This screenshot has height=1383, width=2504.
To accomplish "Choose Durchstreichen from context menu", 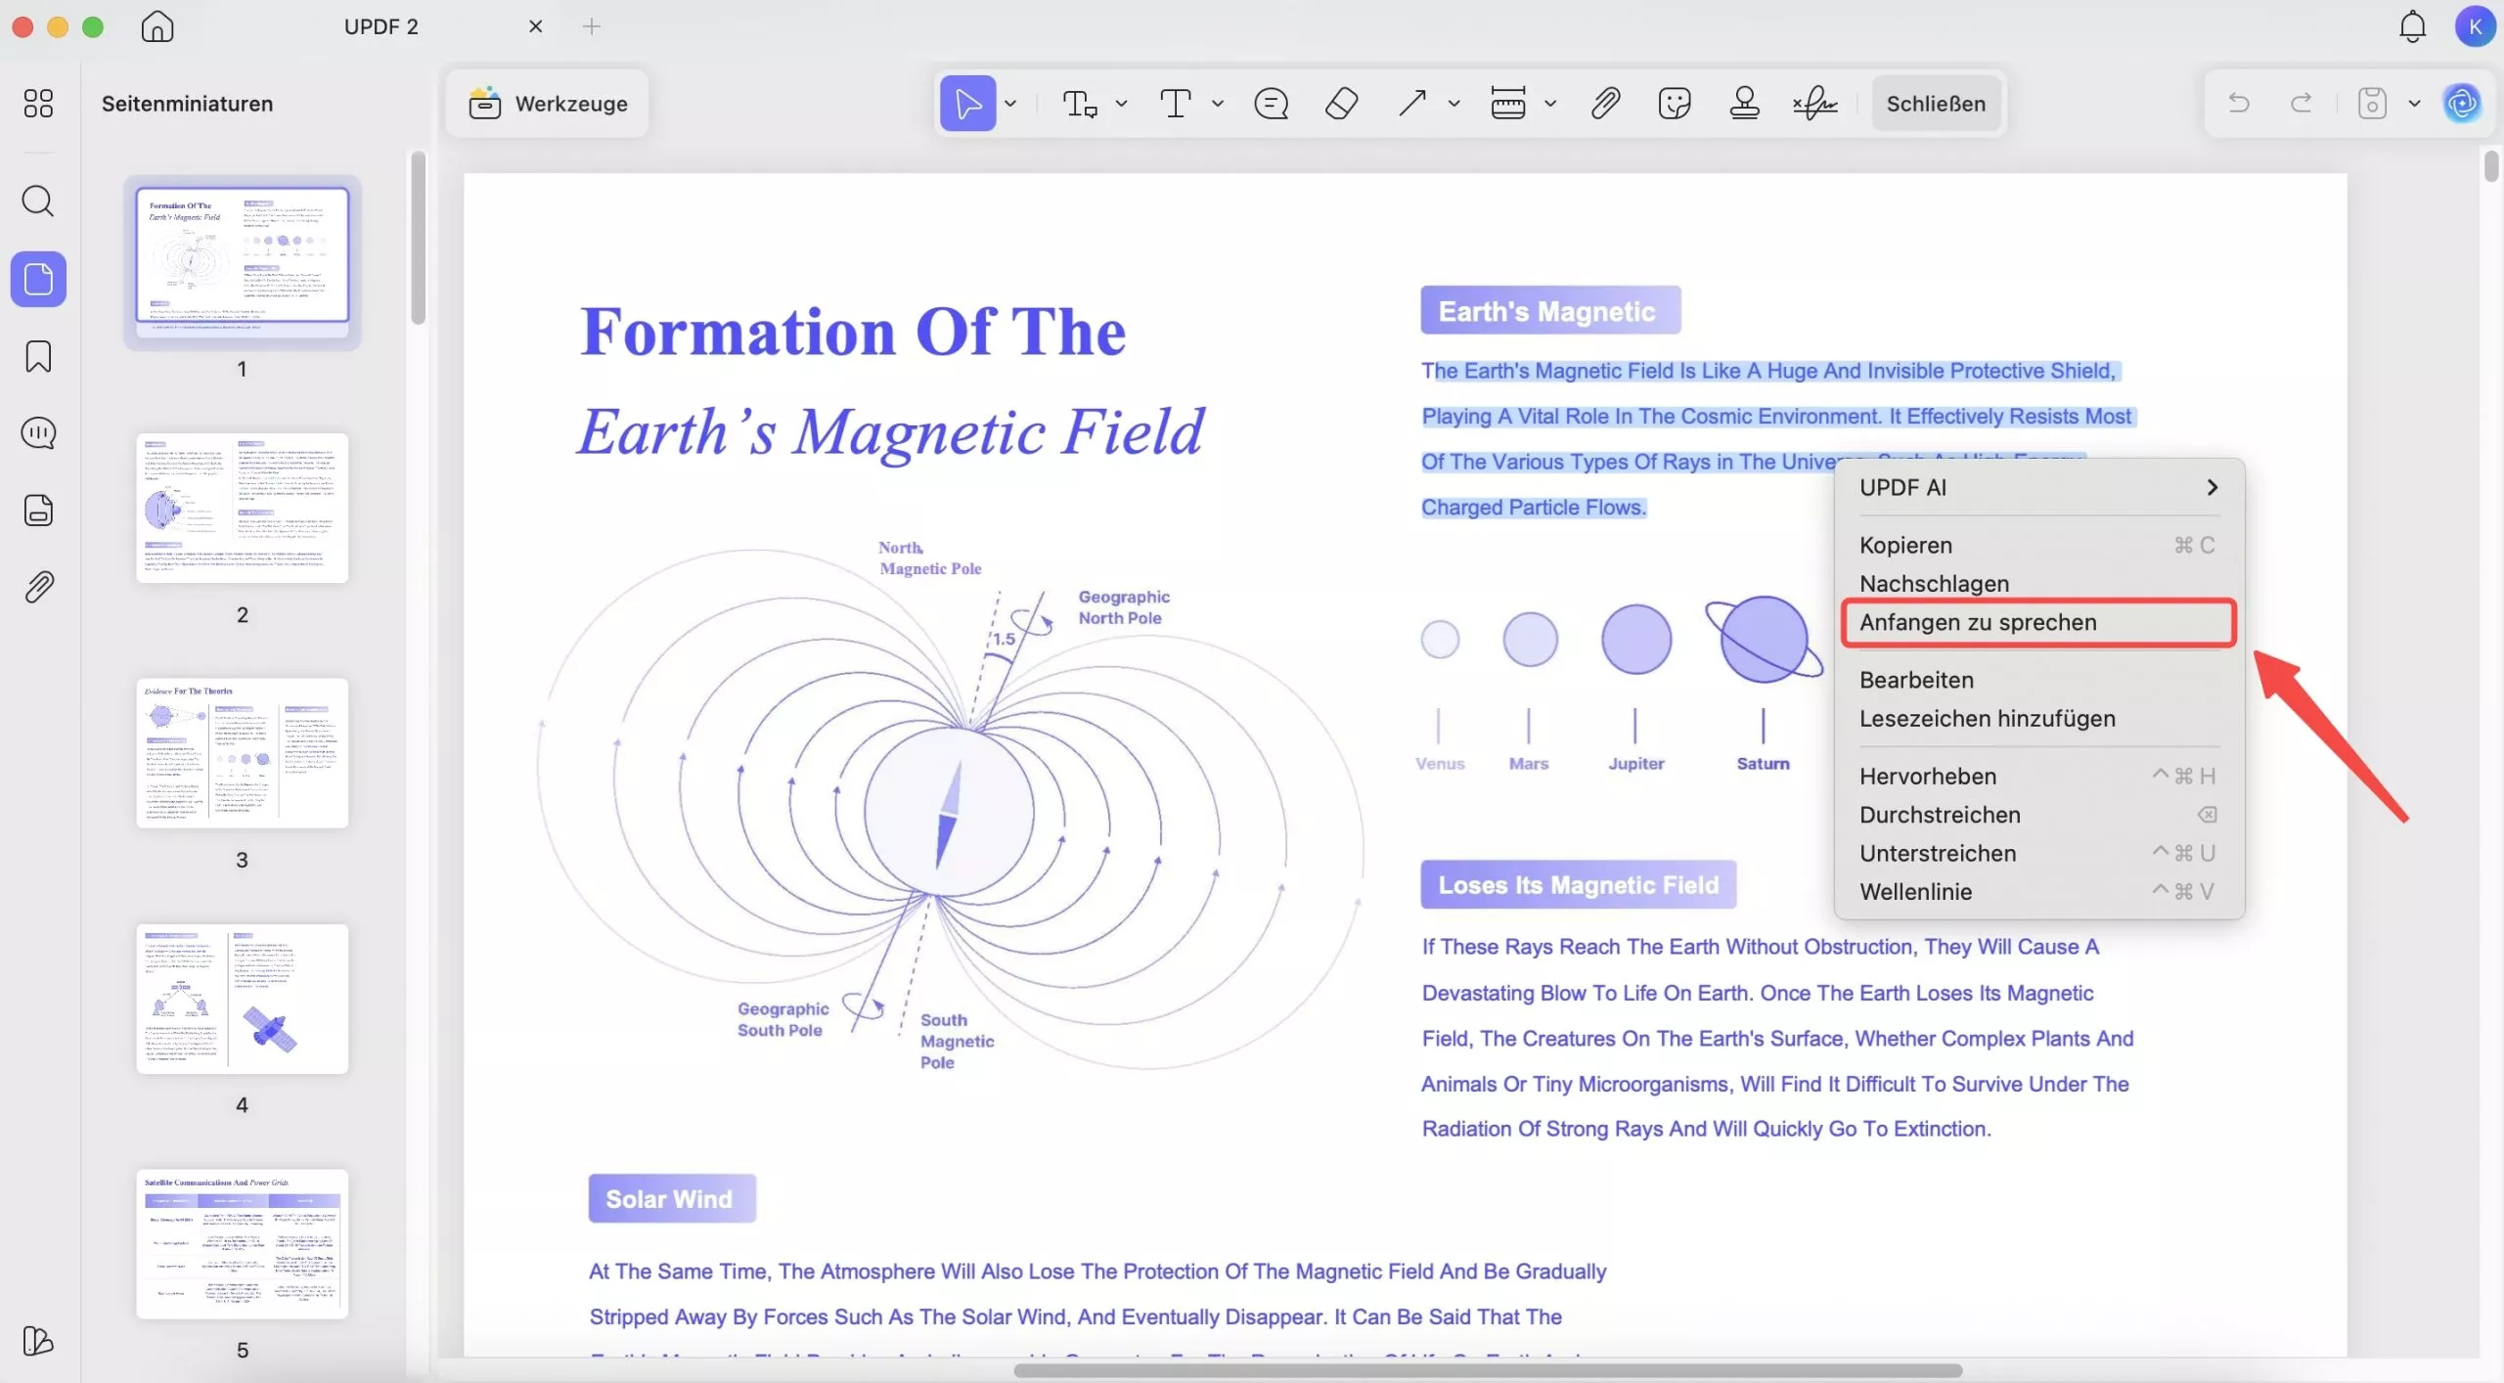I will 2038,814.
